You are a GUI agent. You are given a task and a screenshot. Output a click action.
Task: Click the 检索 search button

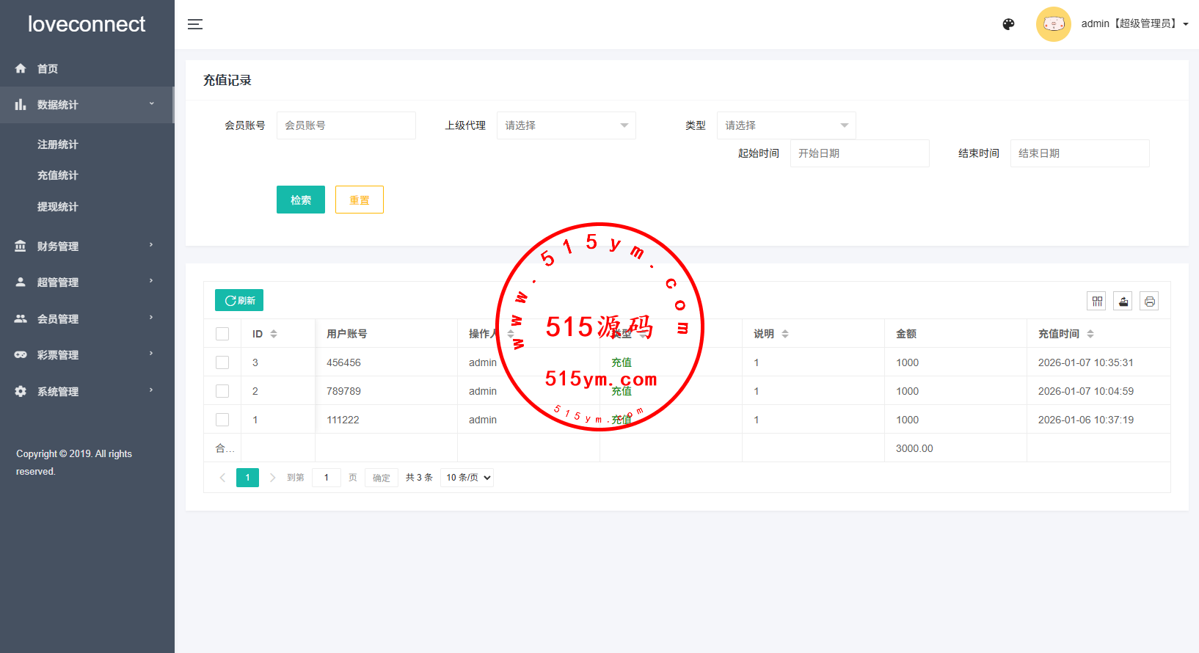click(x=300, y=200)
